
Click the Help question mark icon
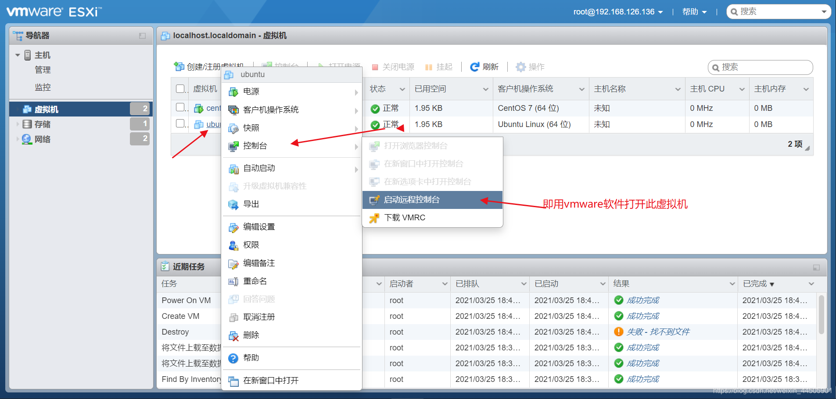233,358
